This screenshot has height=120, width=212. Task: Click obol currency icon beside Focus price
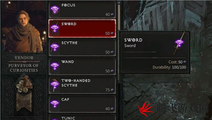point(112,14)
